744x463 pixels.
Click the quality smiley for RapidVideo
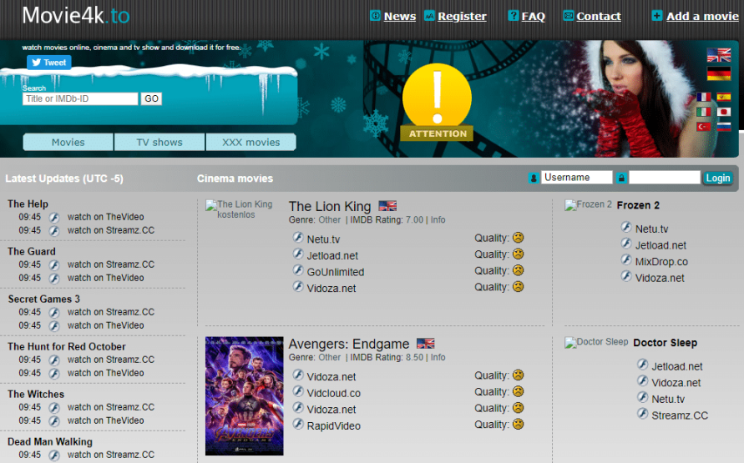[x=519, y=424]
